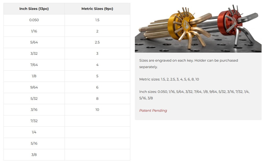
Task: Select the 7/64 cell in table
Action: tap(34, 65)
